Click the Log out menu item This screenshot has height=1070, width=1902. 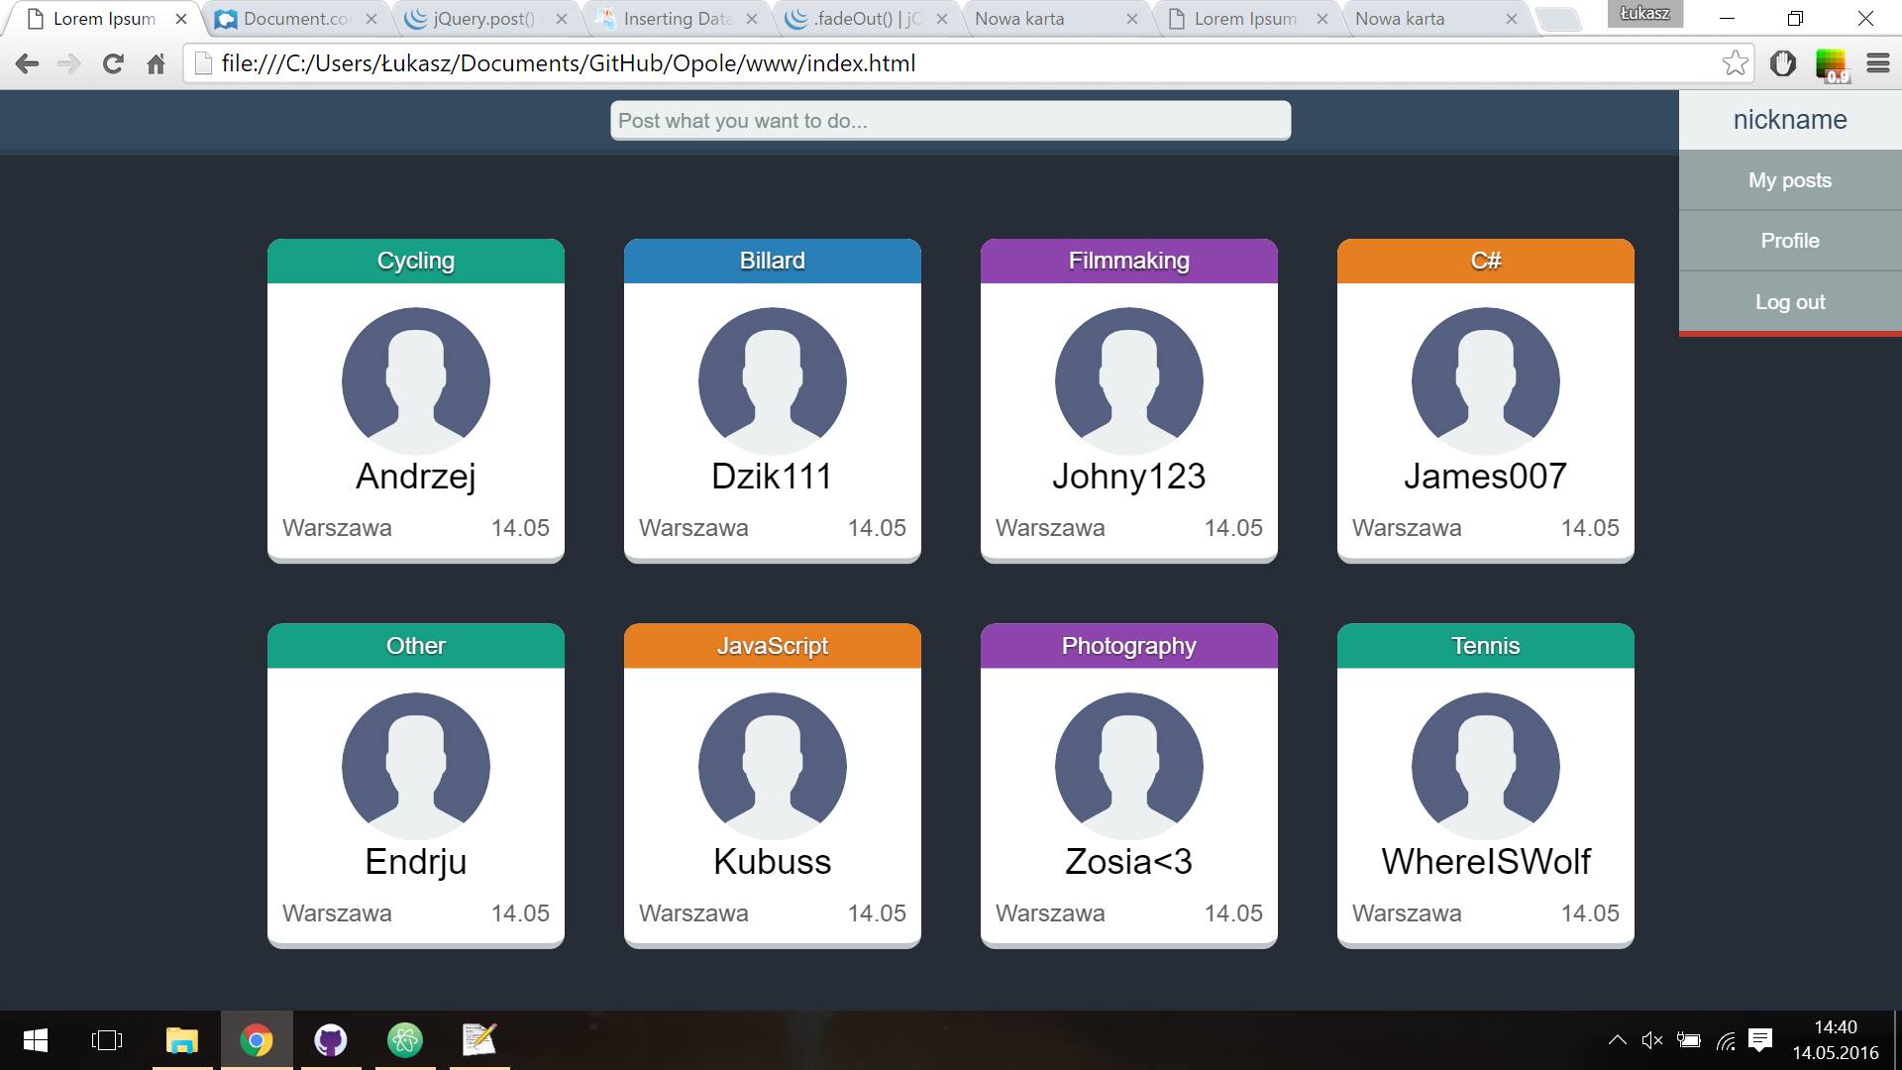point(1789,302)
